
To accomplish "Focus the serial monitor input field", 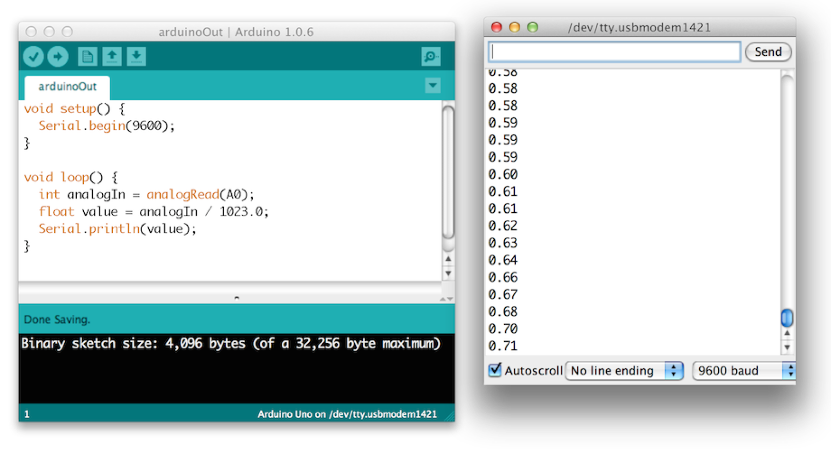I will [x=614, y=52].
